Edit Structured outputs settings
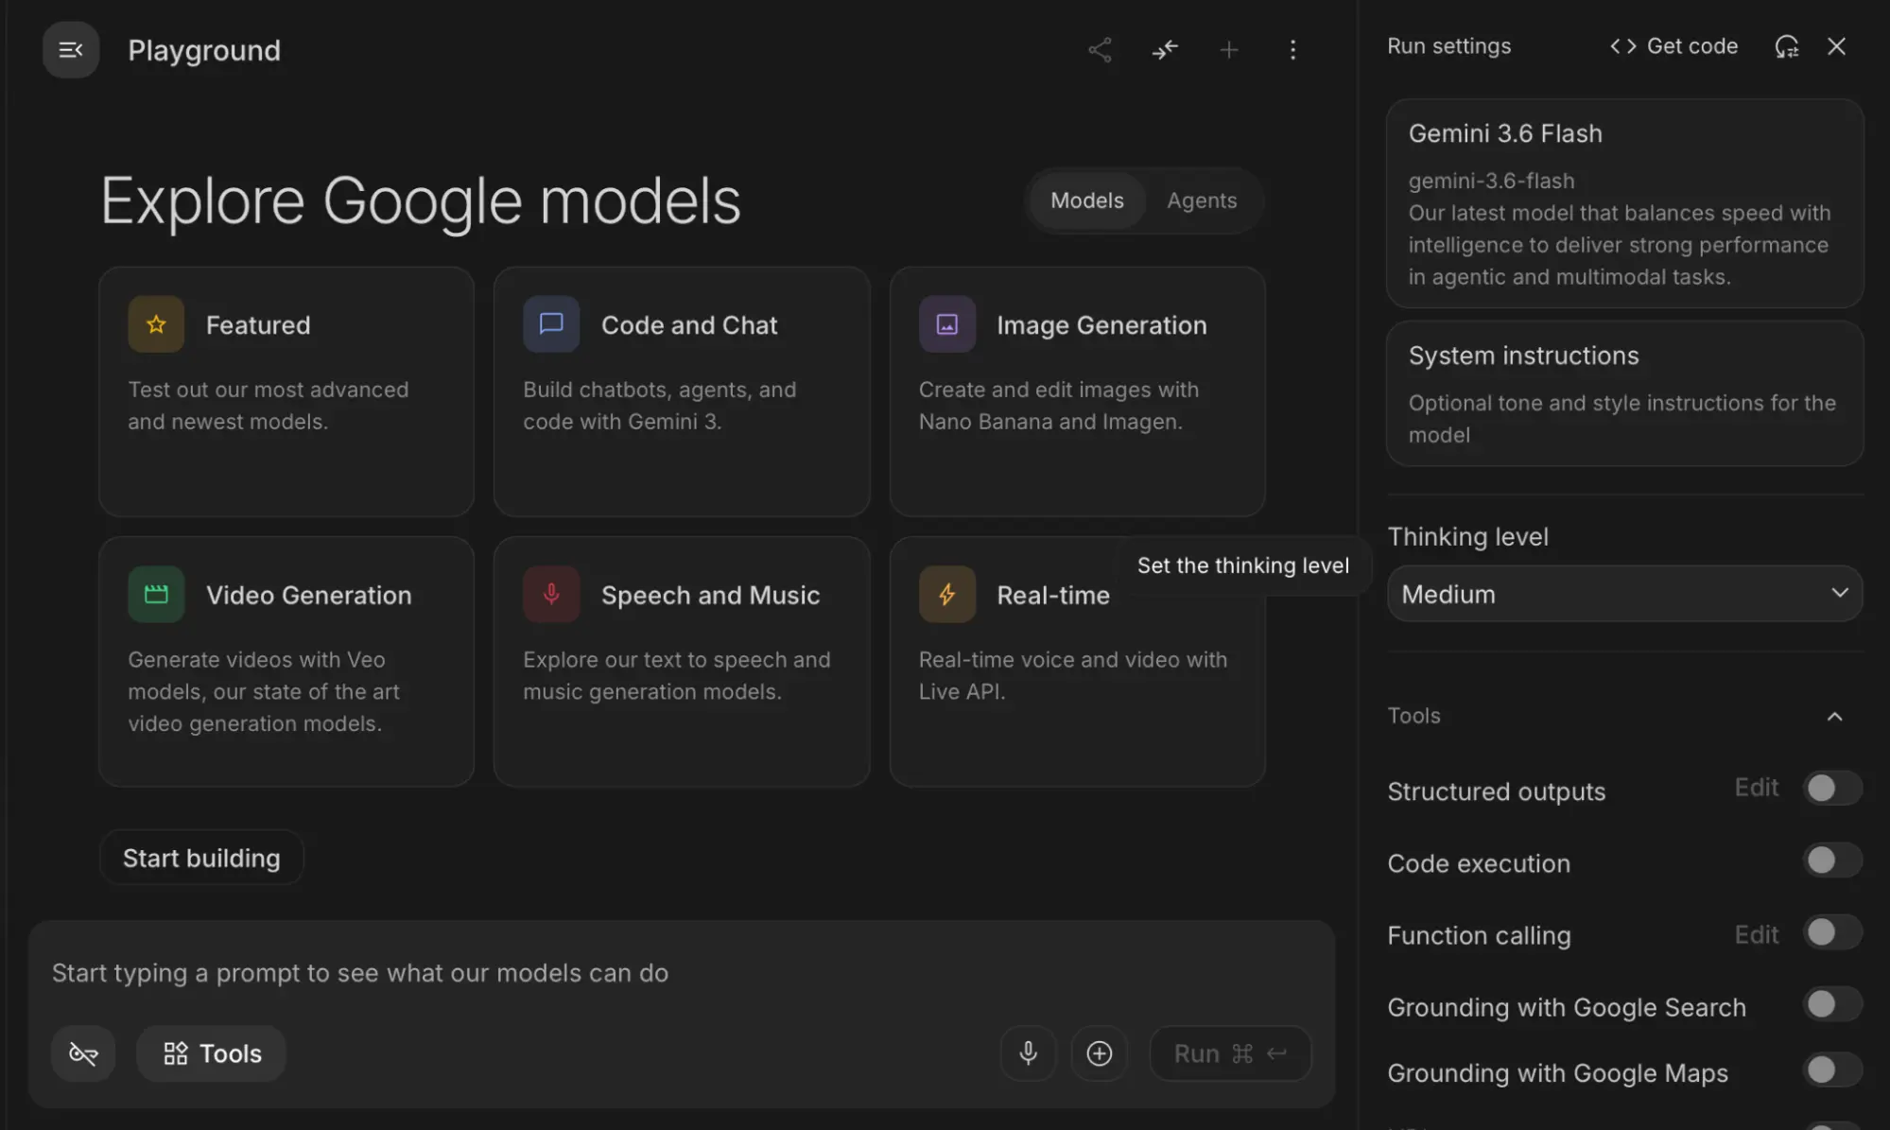 pos(1756,788)
